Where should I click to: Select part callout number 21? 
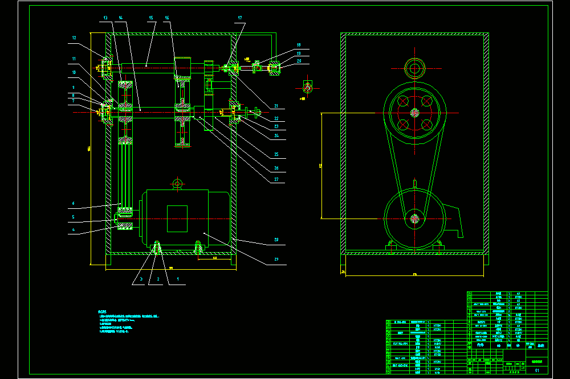[276, 106]
